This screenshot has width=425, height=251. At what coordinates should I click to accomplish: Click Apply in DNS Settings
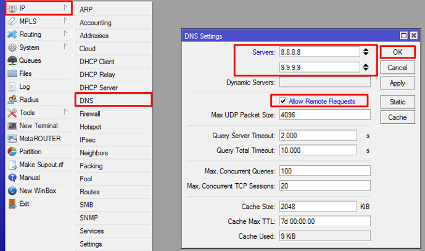398,83
